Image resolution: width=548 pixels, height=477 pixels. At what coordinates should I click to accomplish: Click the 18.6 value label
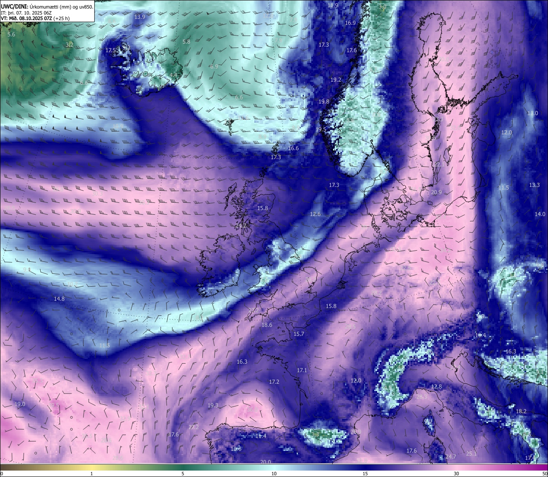click(x=267, y=325)
